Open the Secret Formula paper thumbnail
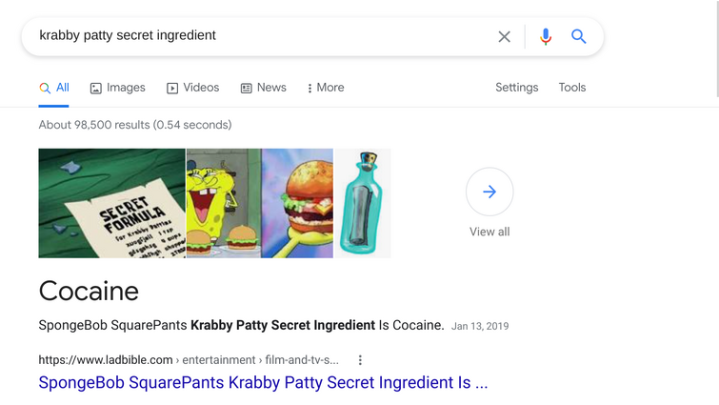This screenshot has width=719, height=405. [x=111, y=203]
